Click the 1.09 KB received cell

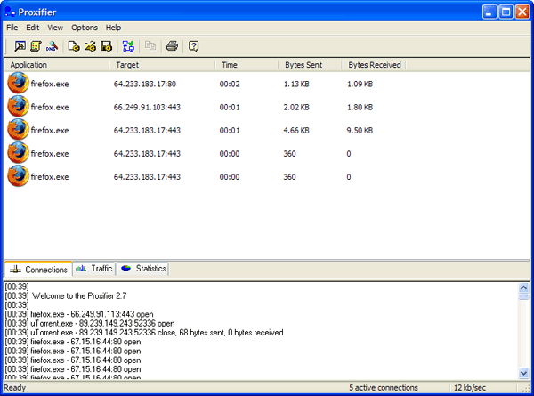pyautogui.click(x=360, y=84)
